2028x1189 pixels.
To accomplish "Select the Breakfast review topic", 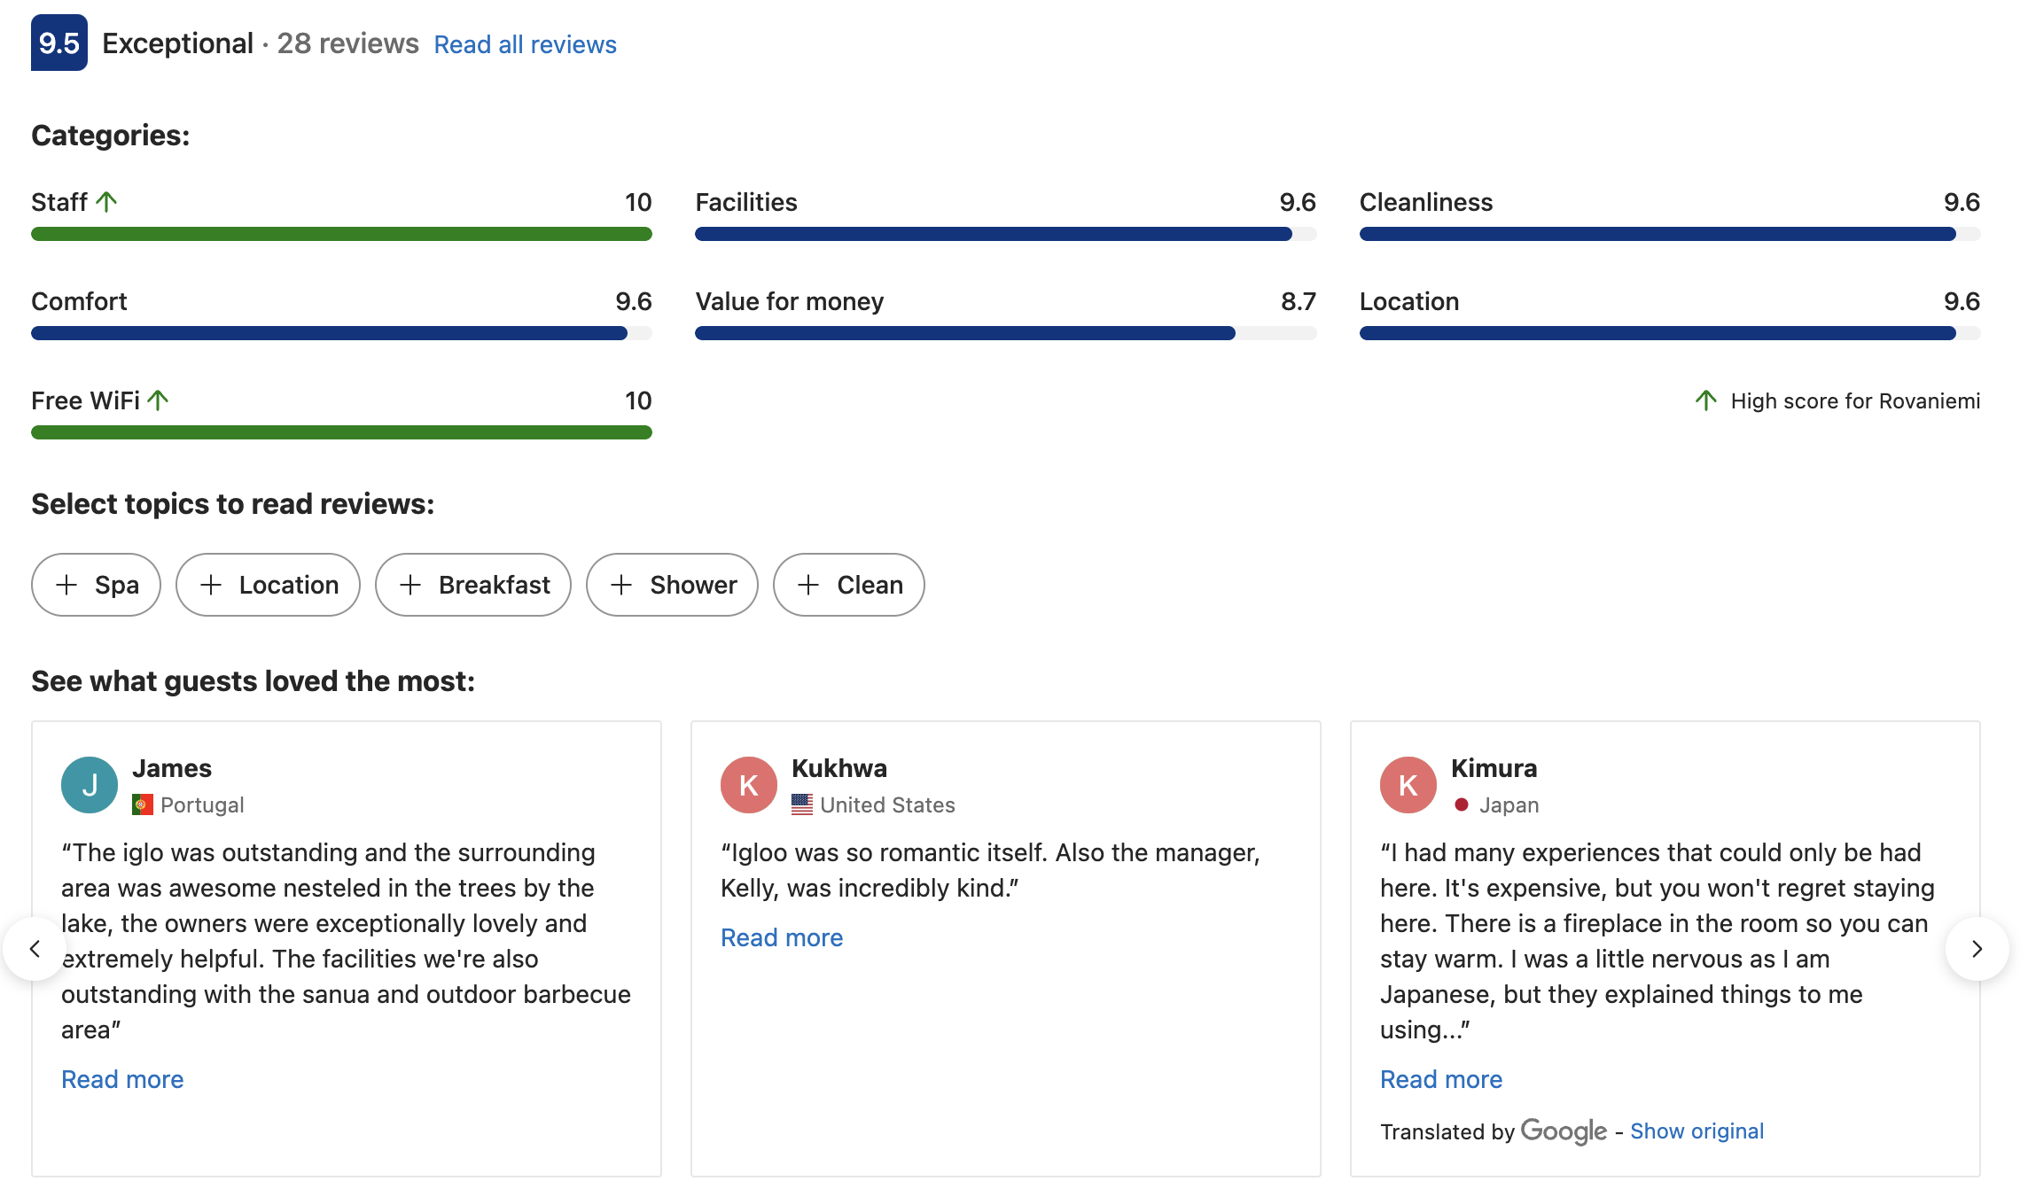I will tap(473, 585).
